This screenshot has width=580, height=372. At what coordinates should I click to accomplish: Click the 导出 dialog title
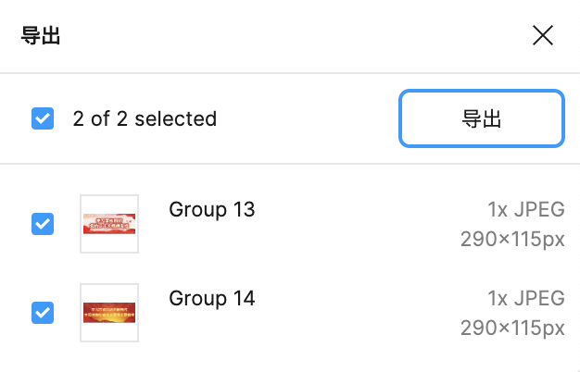(x=41, y=36)
